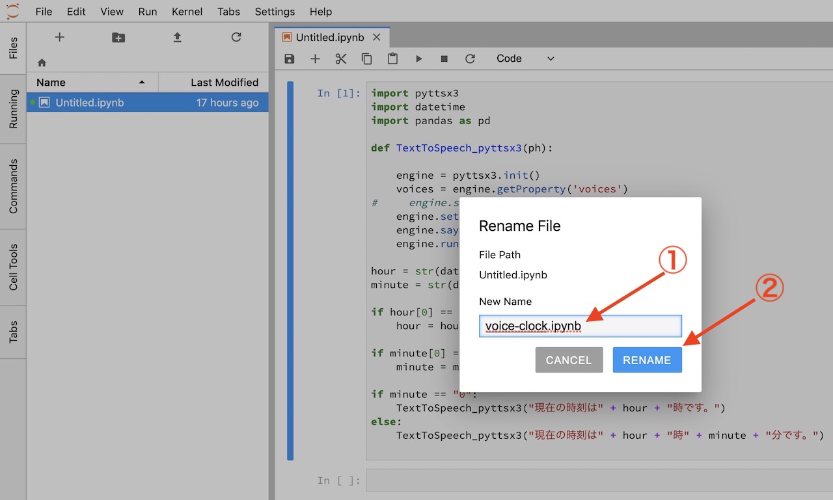Select the Commands sidebar tab
This screenshot has height=500, width=833.
point(13,186)
